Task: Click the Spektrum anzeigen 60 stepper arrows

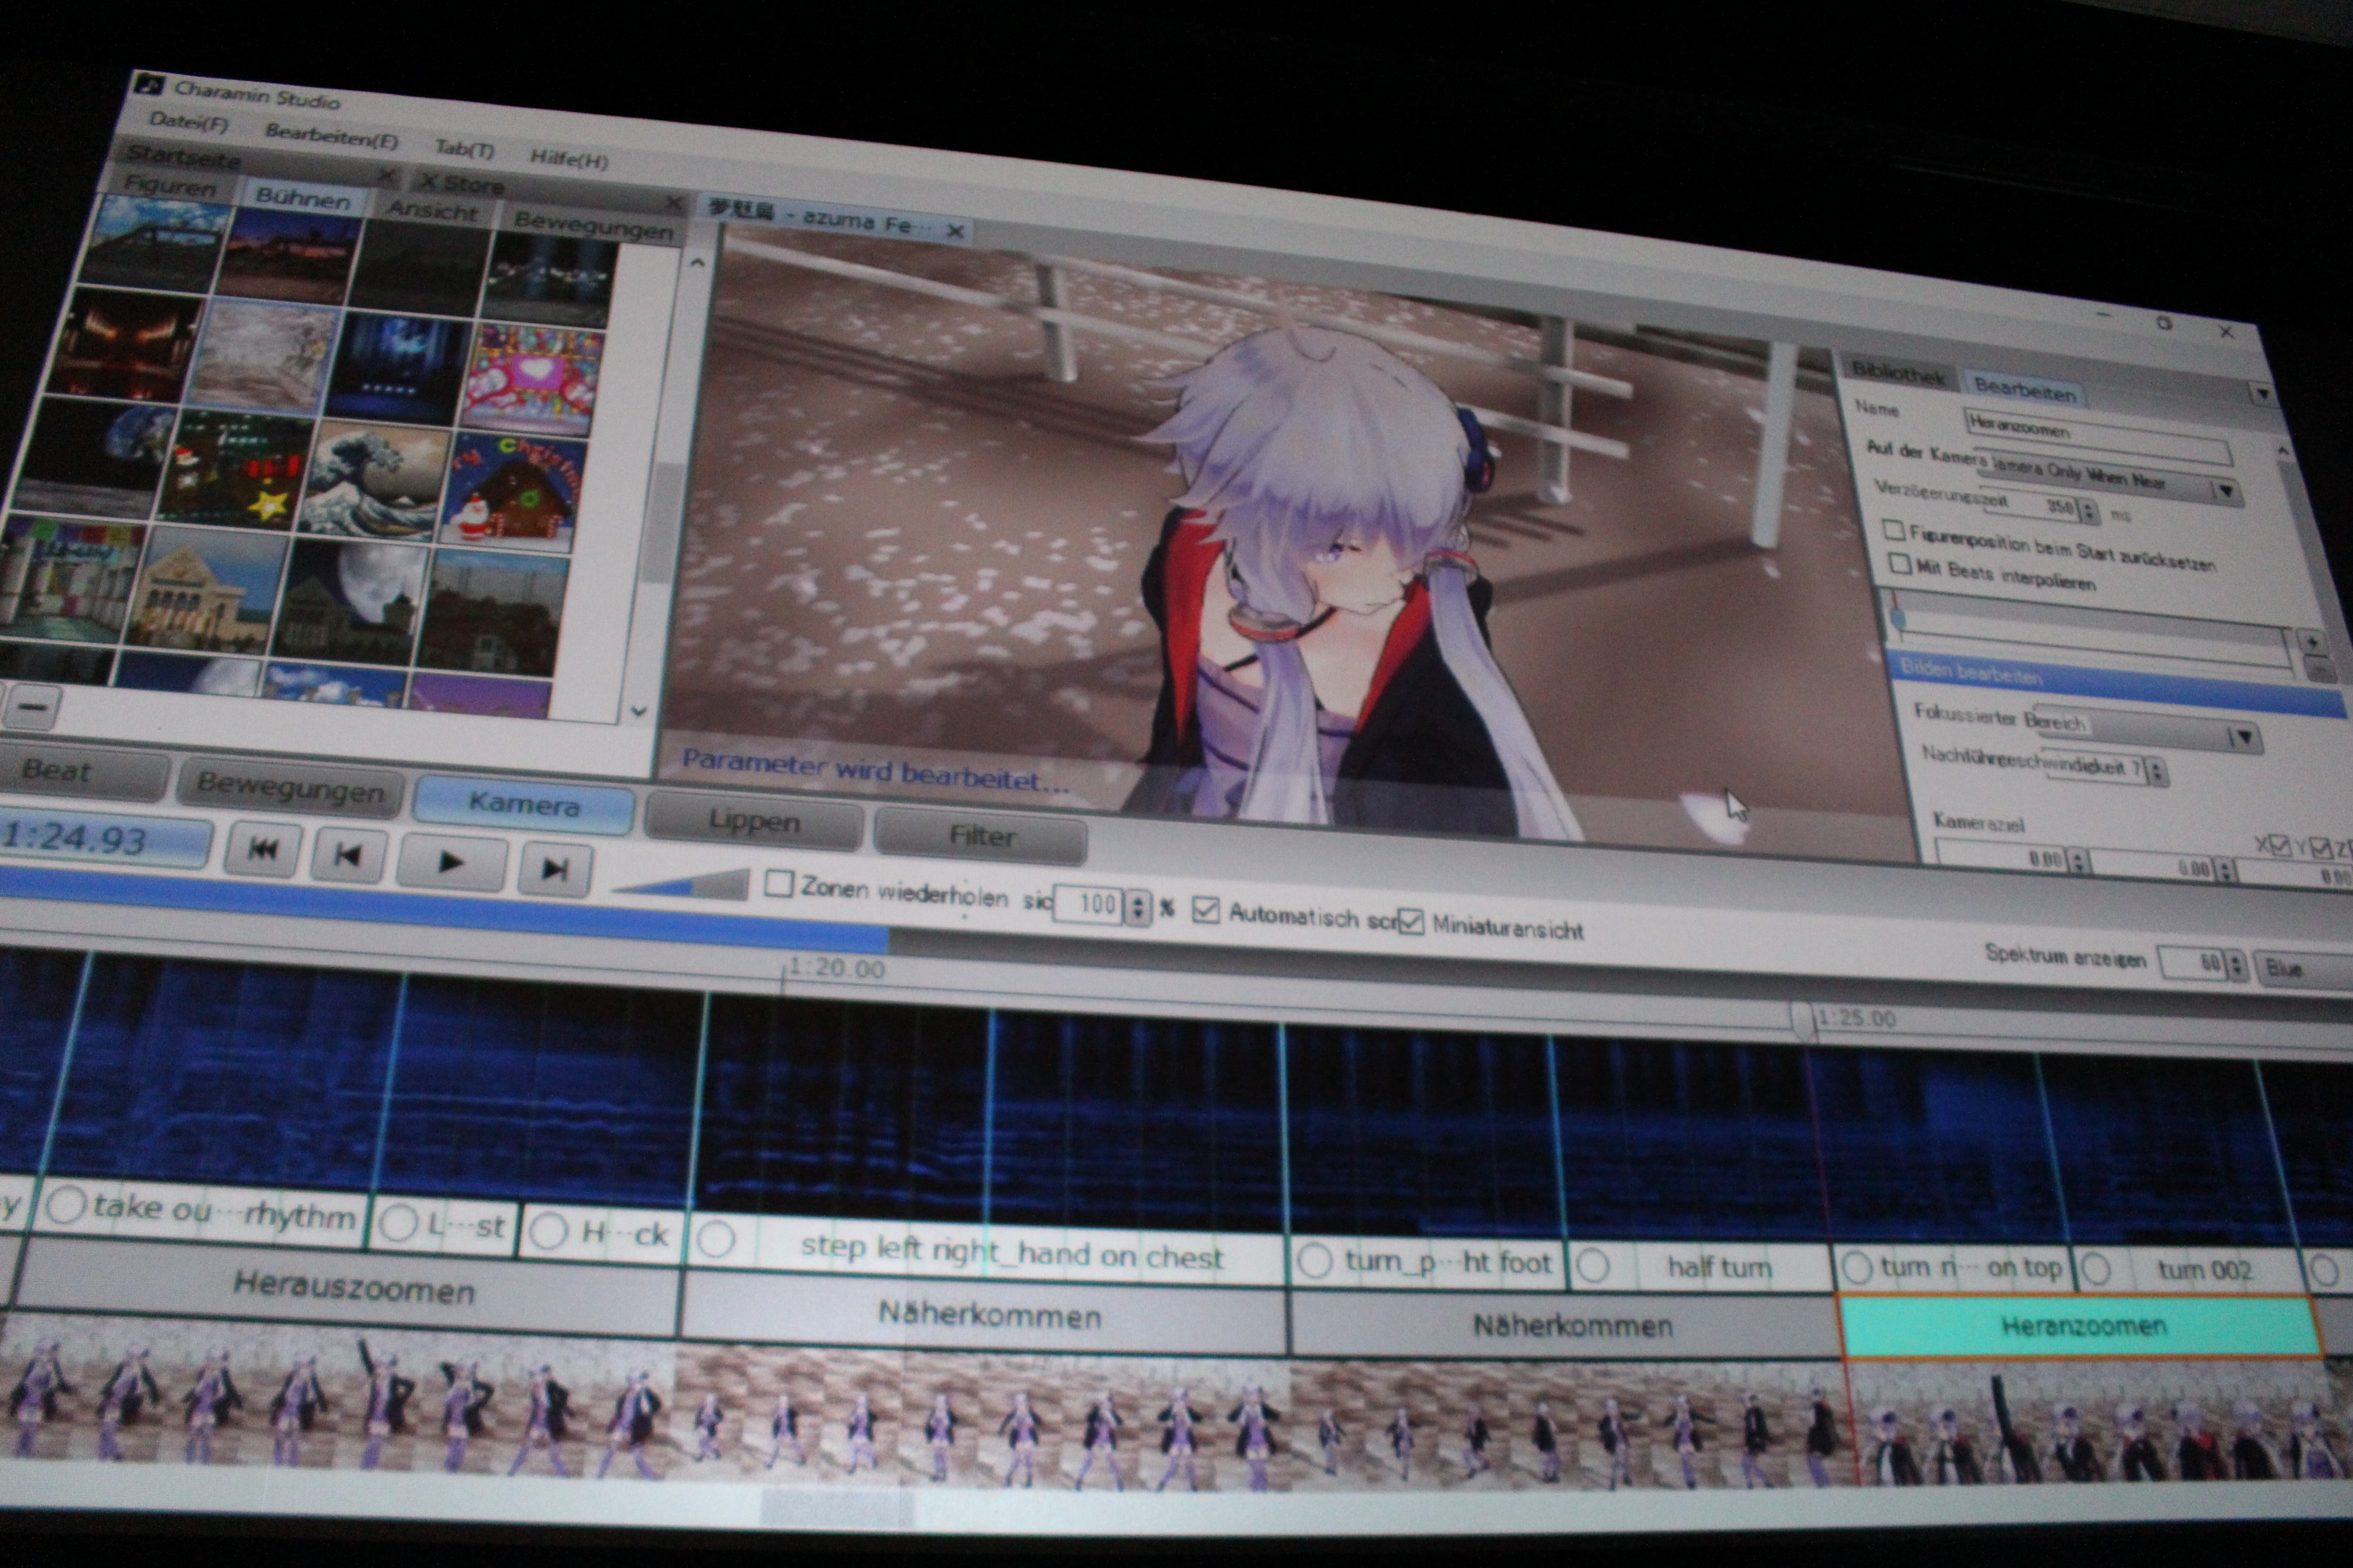Action: coord(2237,966)
